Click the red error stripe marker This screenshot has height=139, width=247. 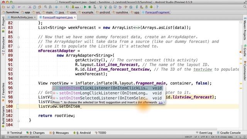click(241, 51)
